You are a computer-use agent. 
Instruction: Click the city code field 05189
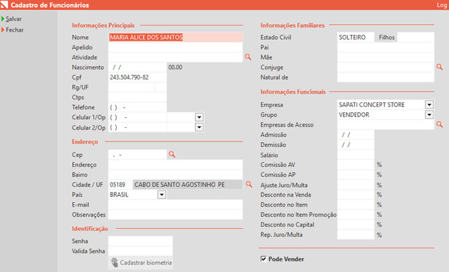tap(120, 184)
